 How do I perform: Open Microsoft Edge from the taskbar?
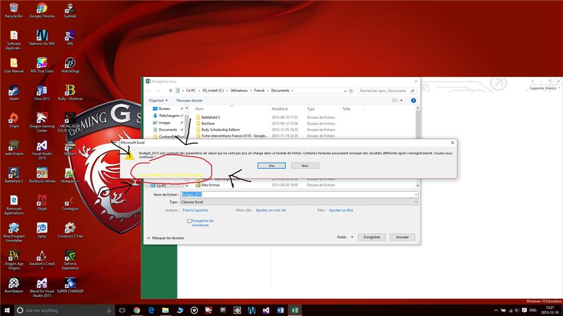tap(151, 311)
